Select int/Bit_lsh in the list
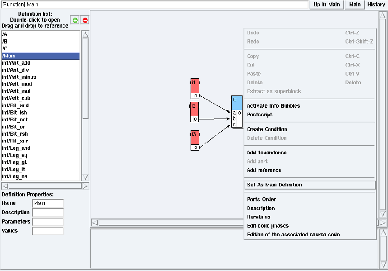The image size is (388, 271). click(x=41, y=113)
